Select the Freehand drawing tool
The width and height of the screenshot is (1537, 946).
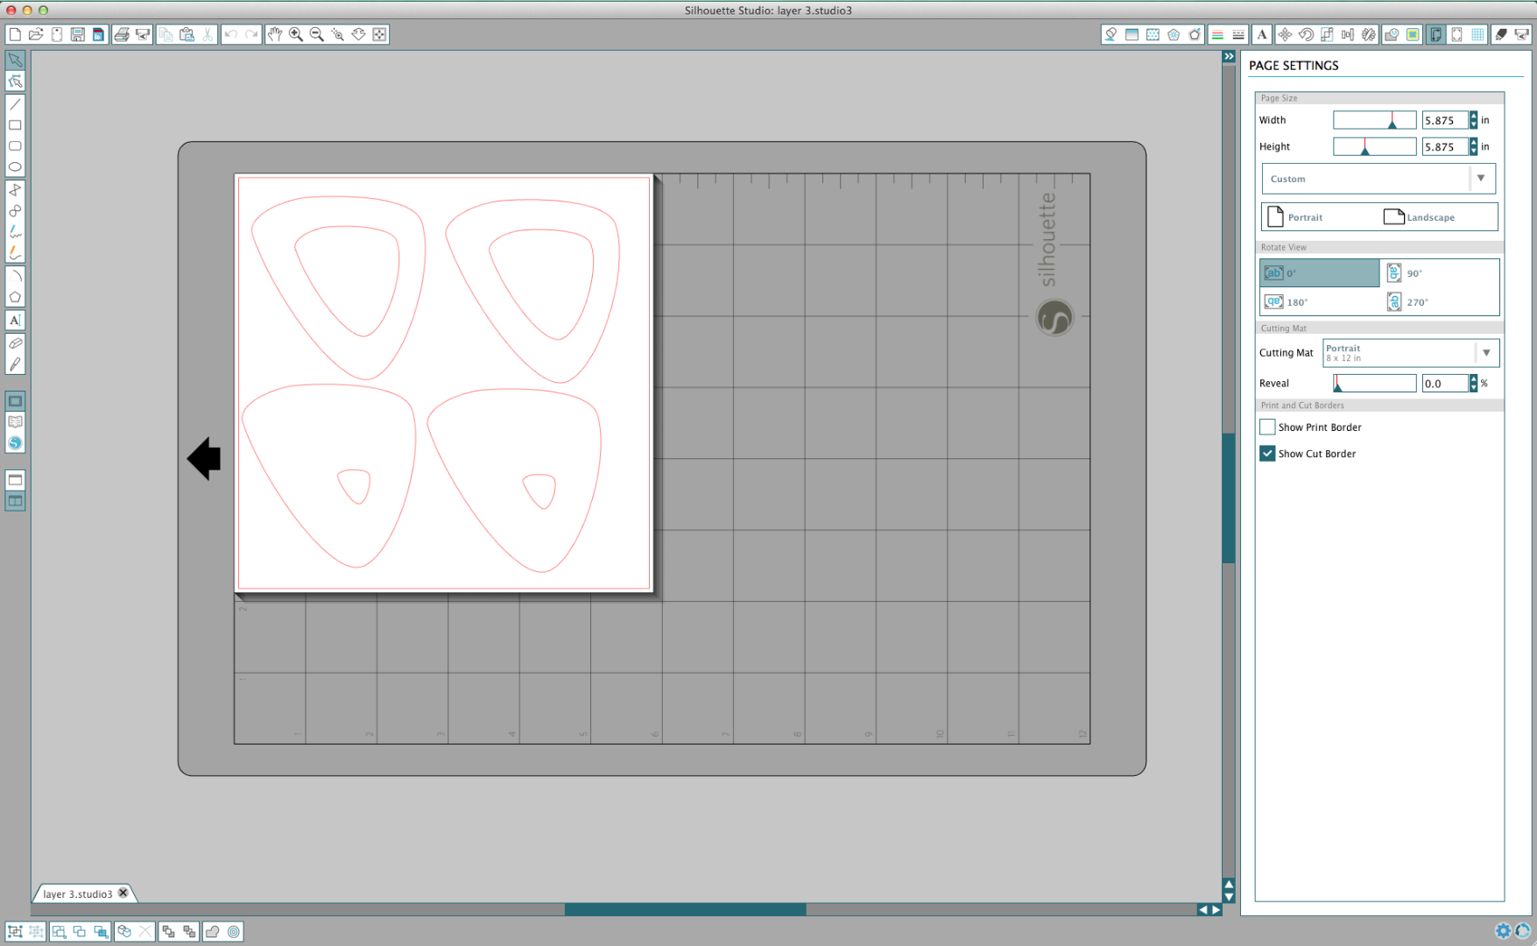15,232
